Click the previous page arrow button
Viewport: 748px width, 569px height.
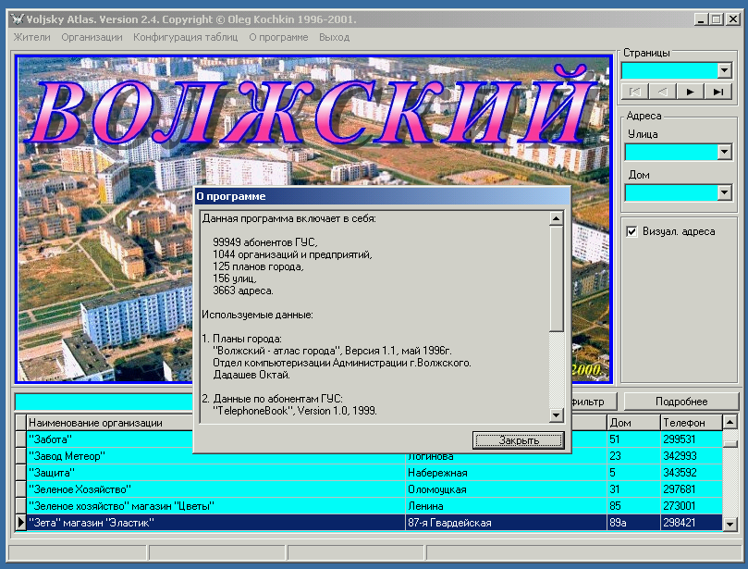662,91
